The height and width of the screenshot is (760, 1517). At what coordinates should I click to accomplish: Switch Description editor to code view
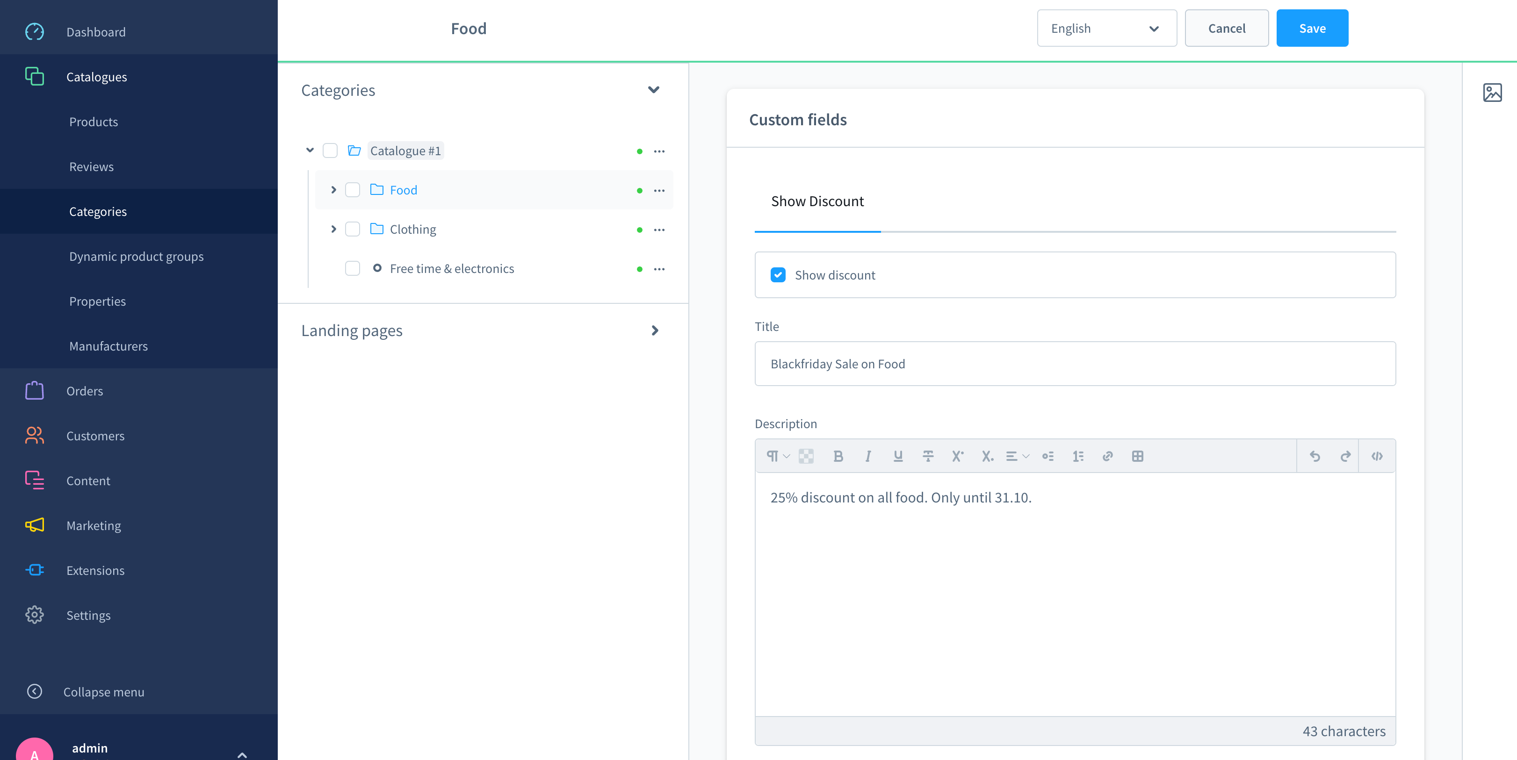[1377, 456]
